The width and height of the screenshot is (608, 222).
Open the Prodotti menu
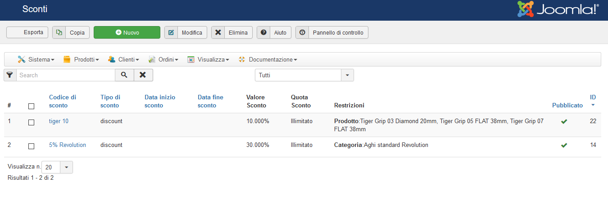coord(81,59)
